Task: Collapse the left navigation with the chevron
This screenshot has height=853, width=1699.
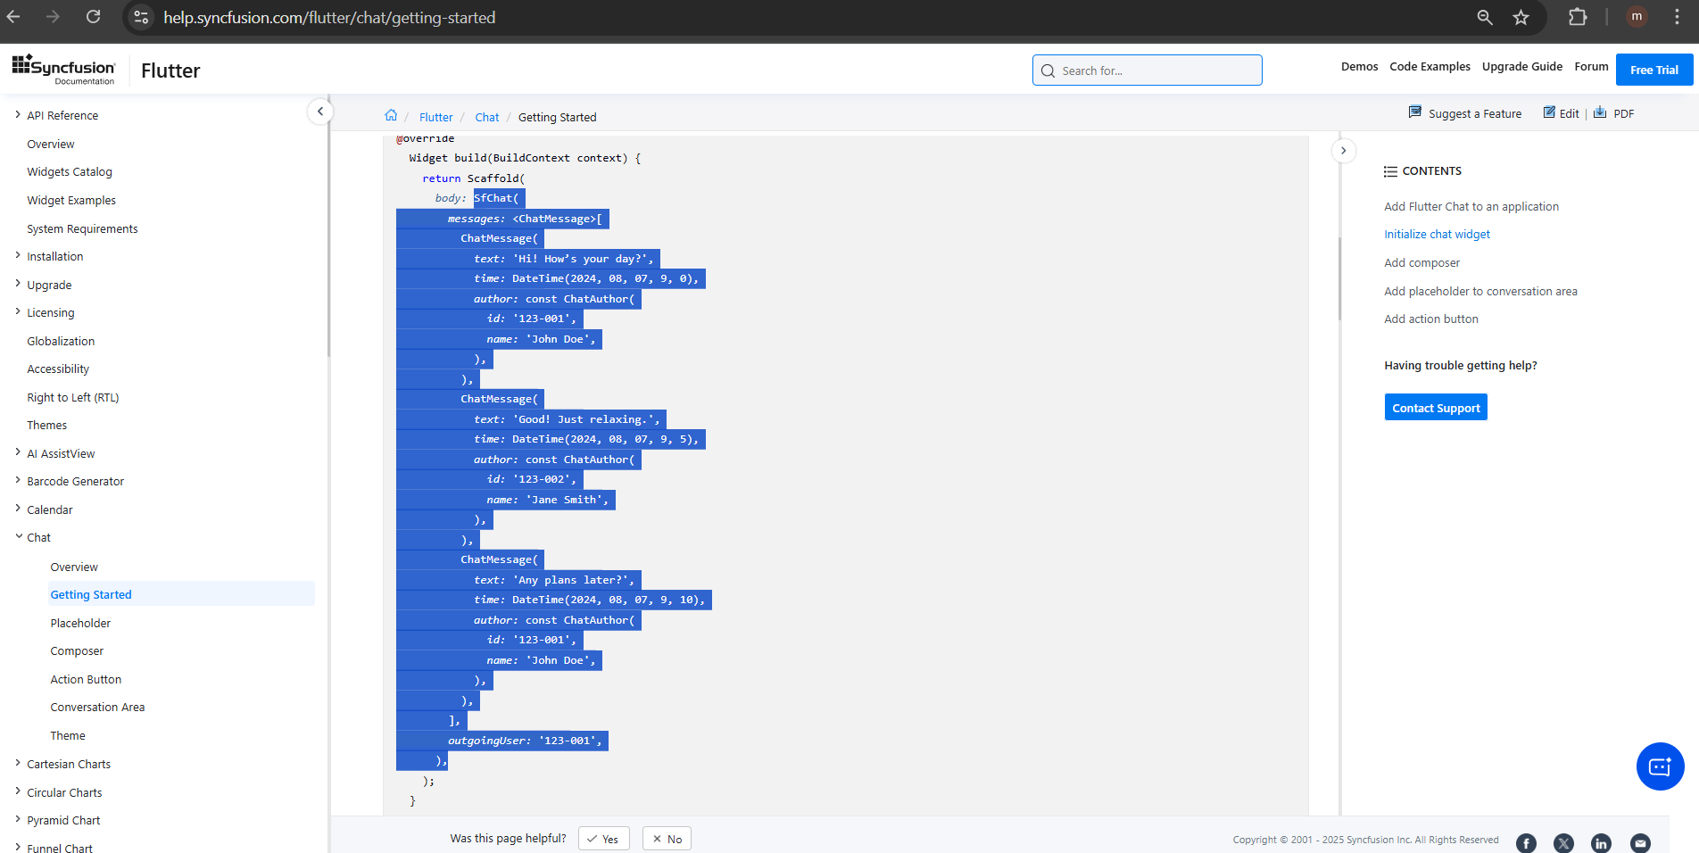Action: [x=320, y=112]
